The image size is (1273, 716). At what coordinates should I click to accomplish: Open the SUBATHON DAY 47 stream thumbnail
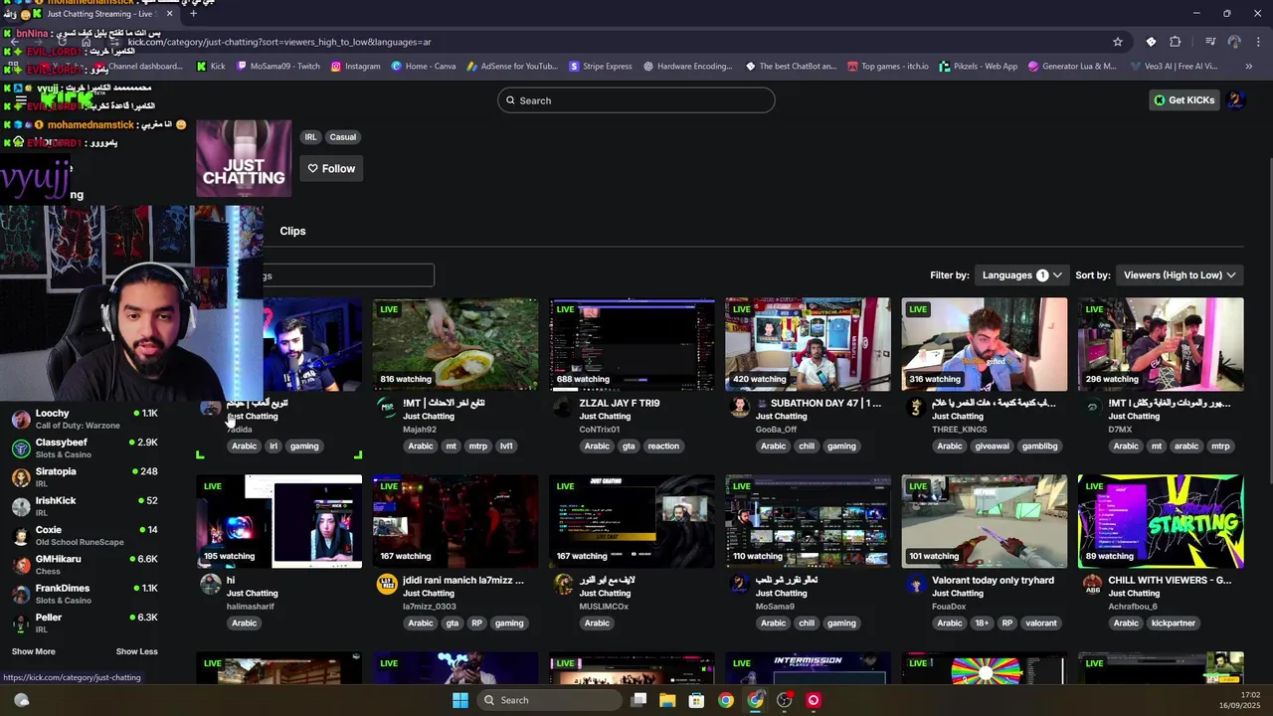(808, 344)
